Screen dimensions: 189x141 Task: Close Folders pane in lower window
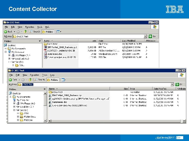click(x=45, y=89)
